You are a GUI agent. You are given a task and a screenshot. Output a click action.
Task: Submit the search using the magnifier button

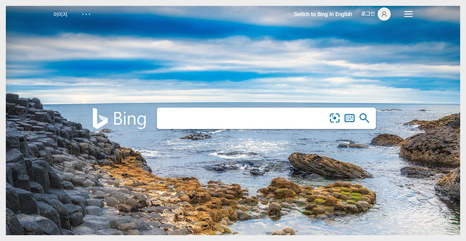[365, 118]
